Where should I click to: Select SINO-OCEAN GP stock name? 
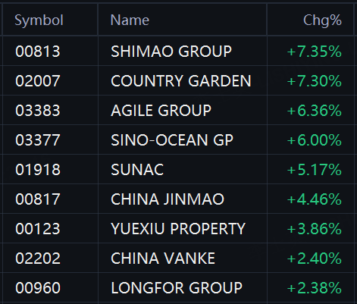click(172, 140)
